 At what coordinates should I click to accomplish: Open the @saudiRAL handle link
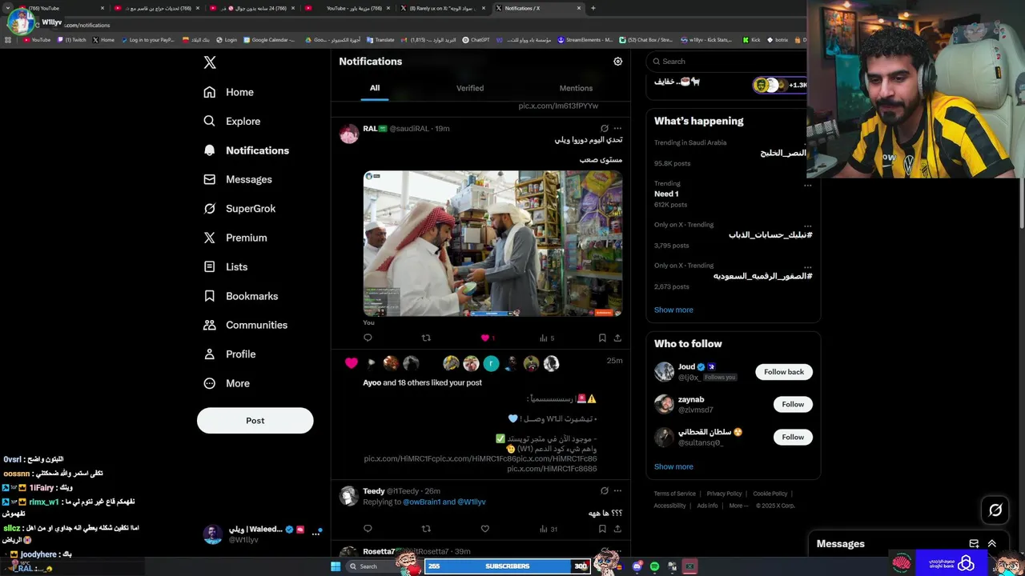409,129
